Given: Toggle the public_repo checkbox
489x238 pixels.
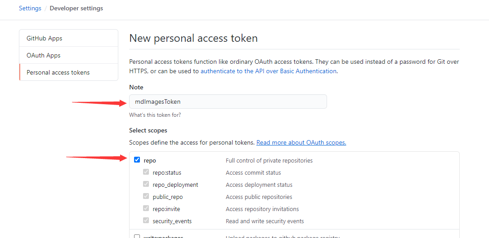Looking at the screenshot, I should [146, 196].
